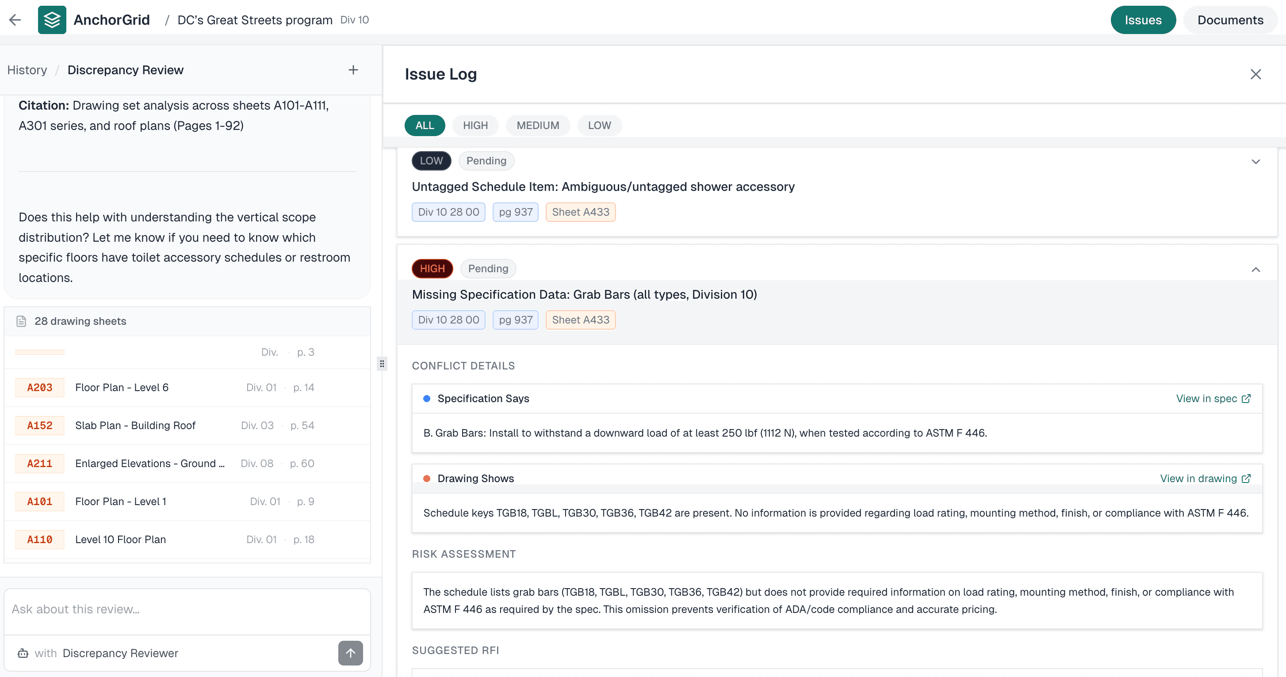Click the plug icon next to Discrepancy Reviewer
Viewport: 1286px width, 677px height.
click(x=23, y=653)
